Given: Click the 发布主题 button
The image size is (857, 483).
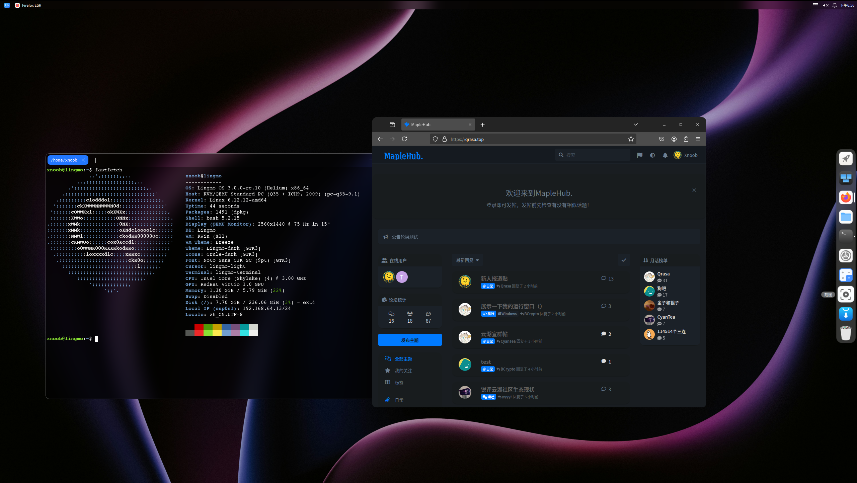Looking at the screenshot, I should click(410, 340).
